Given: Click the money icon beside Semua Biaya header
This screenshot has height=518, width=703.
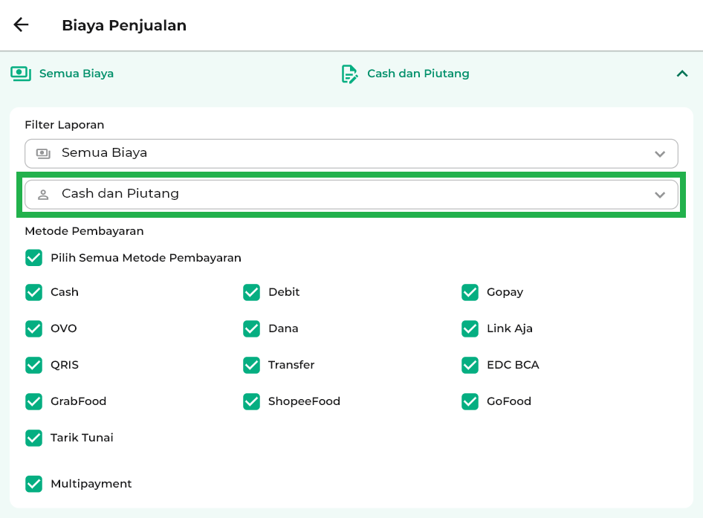Looking at the screenshot, I should 20,74.
